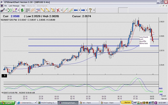Image resolution: width=168 pixels, height=105 pixels.
Task: Expand dropdown next to red X
Action: click(x=62, y=10)
